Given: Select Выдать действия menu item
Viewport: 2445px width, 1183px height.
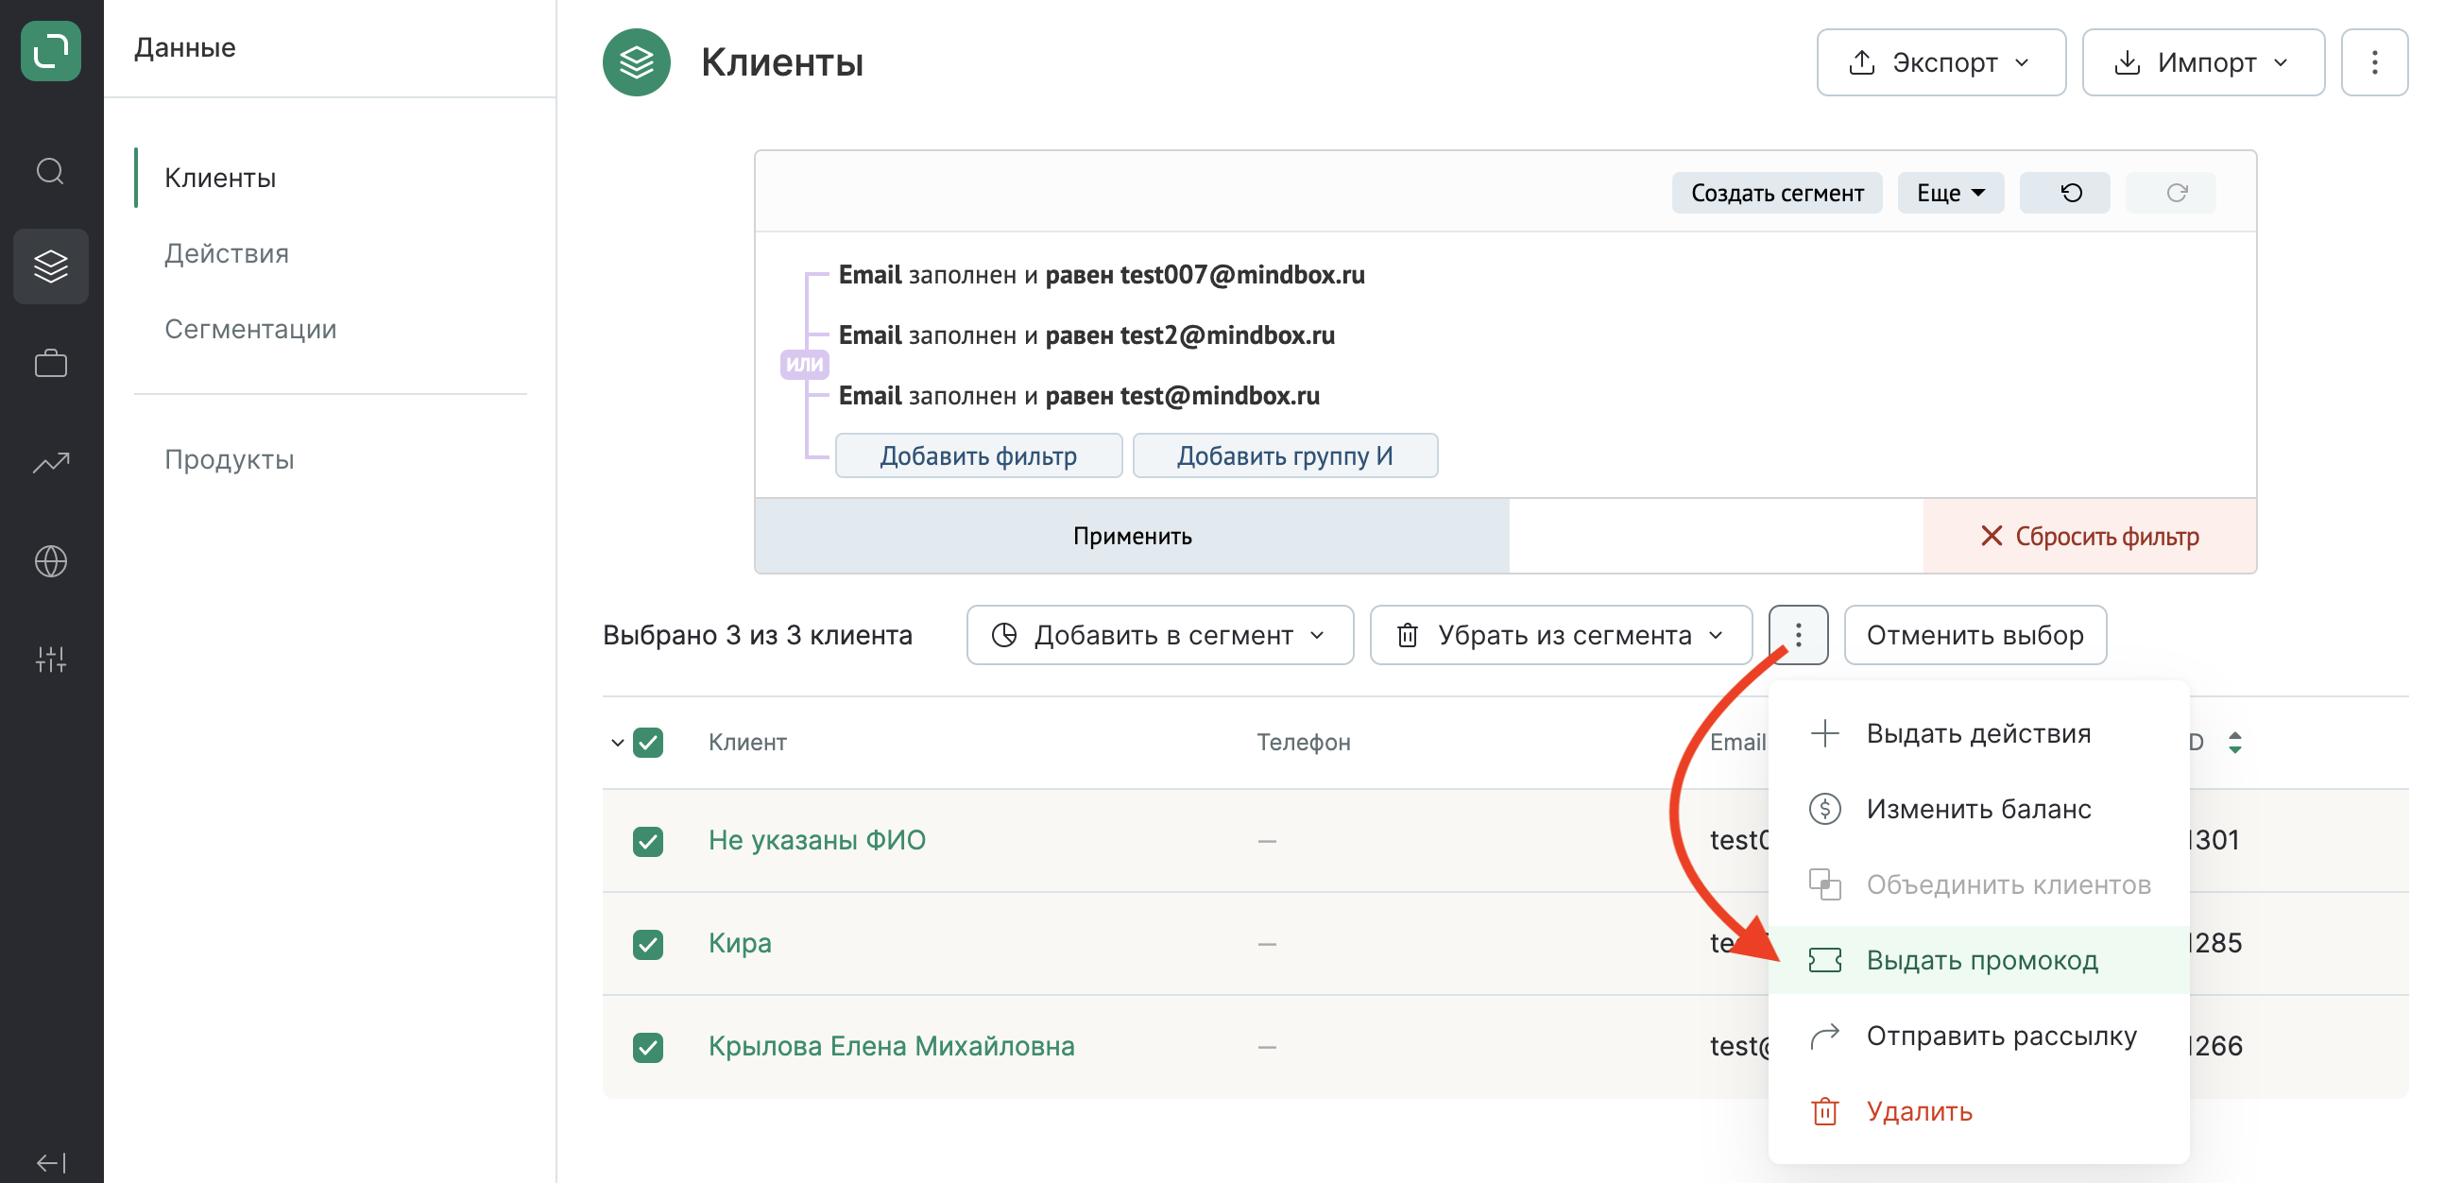Looking at the screenshot, I should pos(1978,733).
